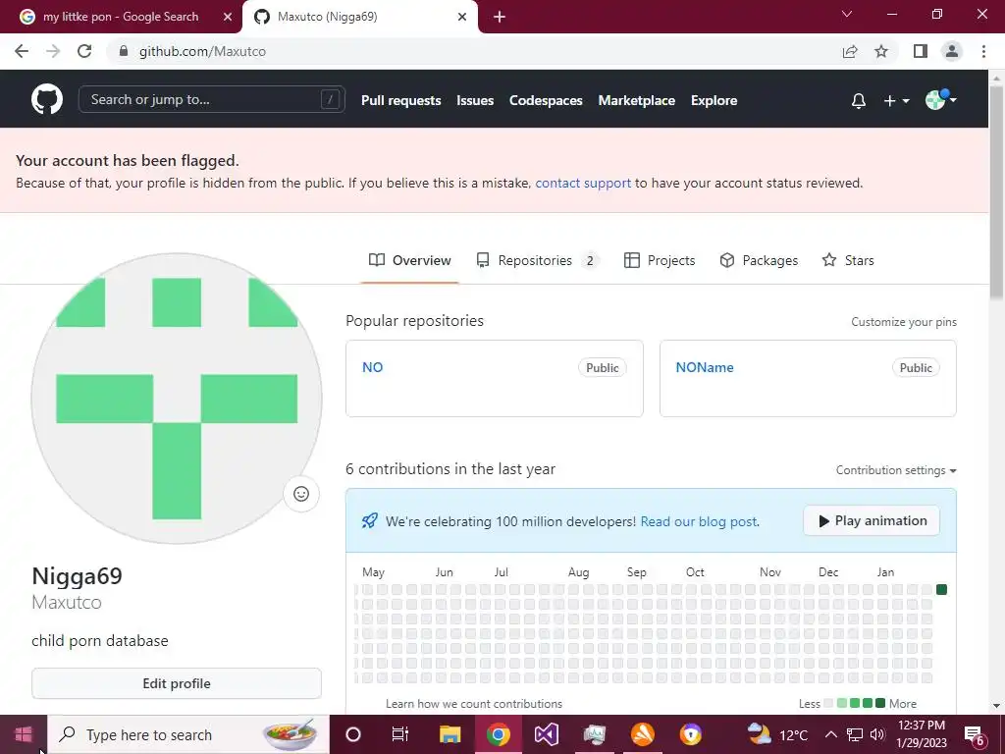
Task: Click the lightest green legend swatch after 'Less'
Action: (841, 703)
